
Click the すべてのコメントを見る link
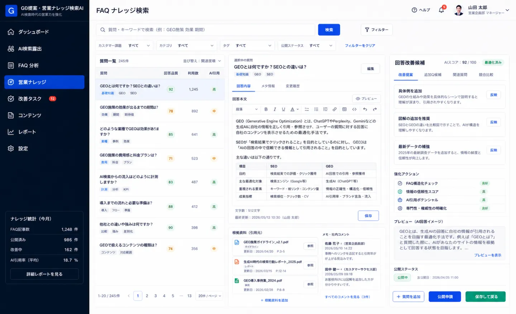point(347,297)
